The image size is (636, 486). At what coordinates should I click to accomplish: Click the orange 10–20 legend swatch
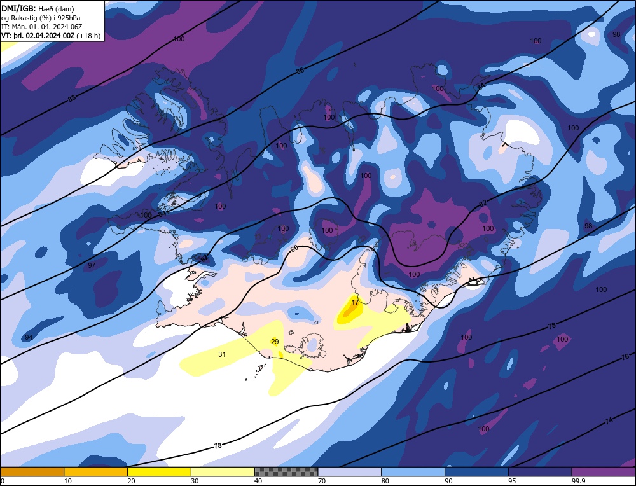coord(96,471)
